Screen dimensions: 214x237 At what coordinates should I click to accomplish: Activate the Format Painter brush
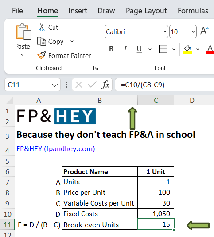[x=42, y=55]
